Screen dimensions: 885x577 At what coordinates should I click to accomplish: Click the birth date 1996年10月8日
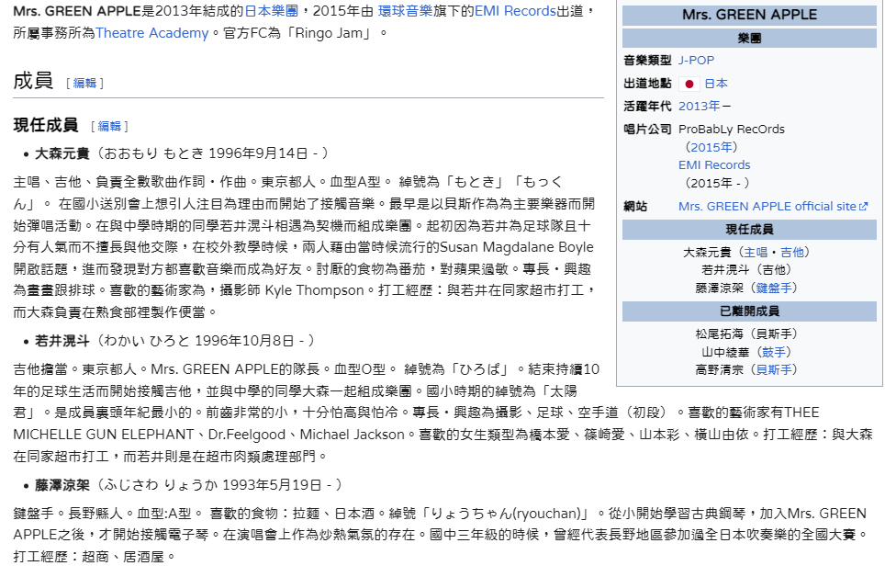point(244,342)
